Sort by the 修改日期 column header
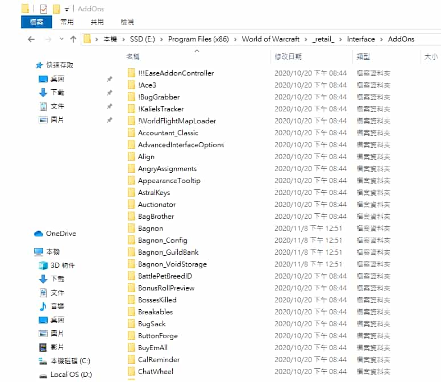The width and height of the screenshot is (441, 382). click(x=288, y=57)
